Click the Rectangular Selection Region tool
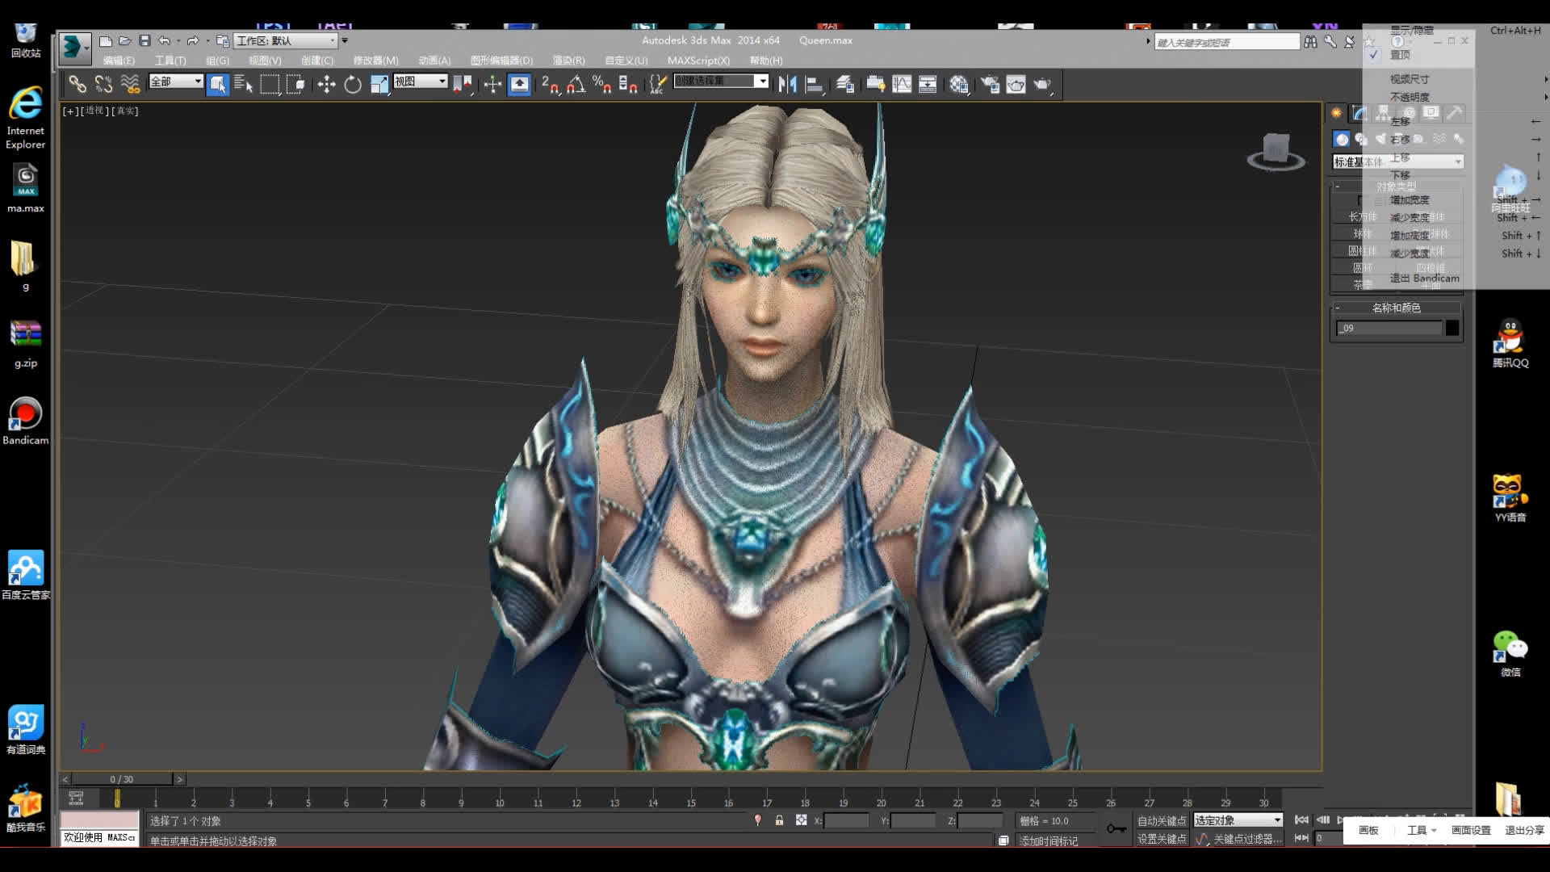The image size is (1550, 872). (x=270, y=84)
